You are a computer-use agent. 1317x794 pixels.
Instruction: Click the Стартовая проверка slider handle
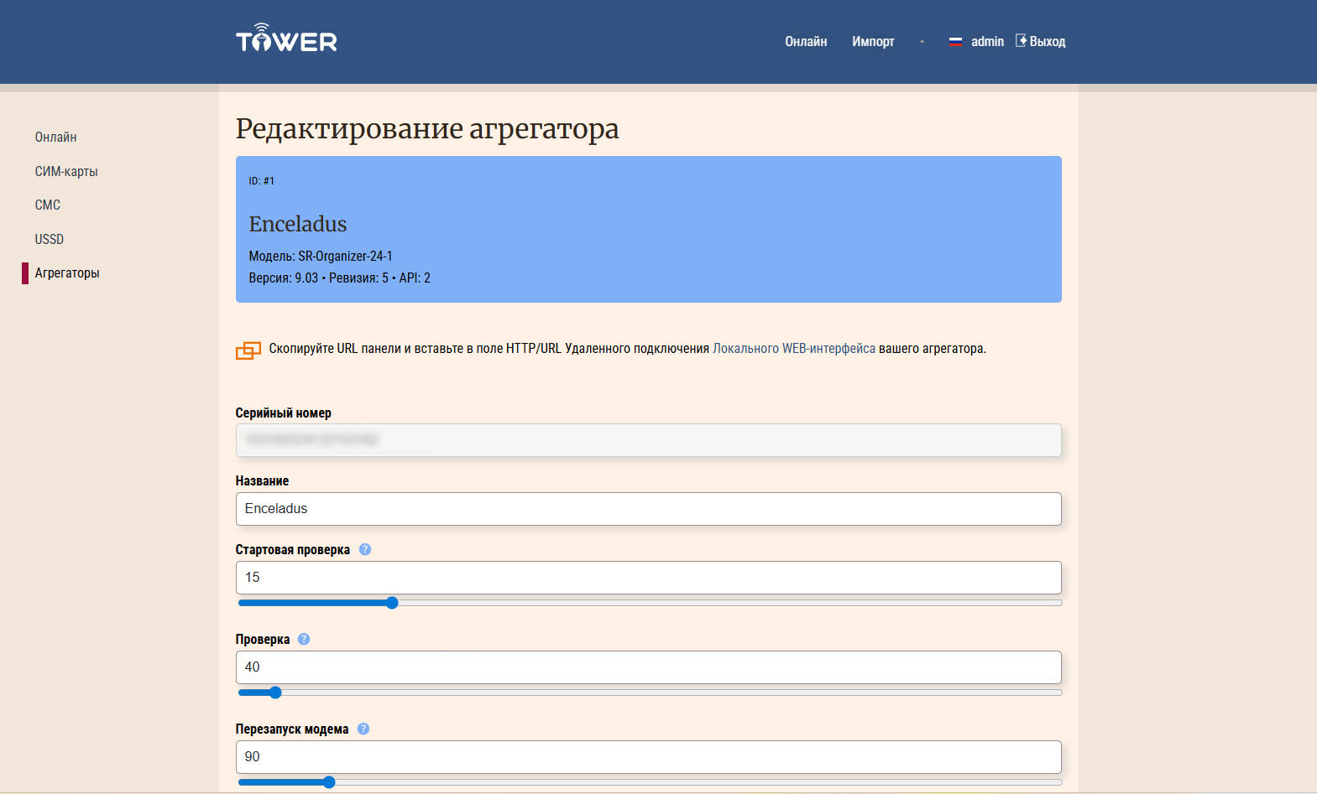pos(392,603)
